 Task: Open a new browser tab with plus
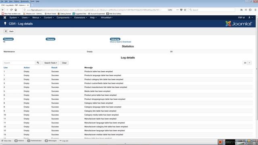tap(32, 5)
